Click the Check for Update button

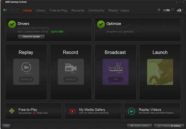click(31, 37)
